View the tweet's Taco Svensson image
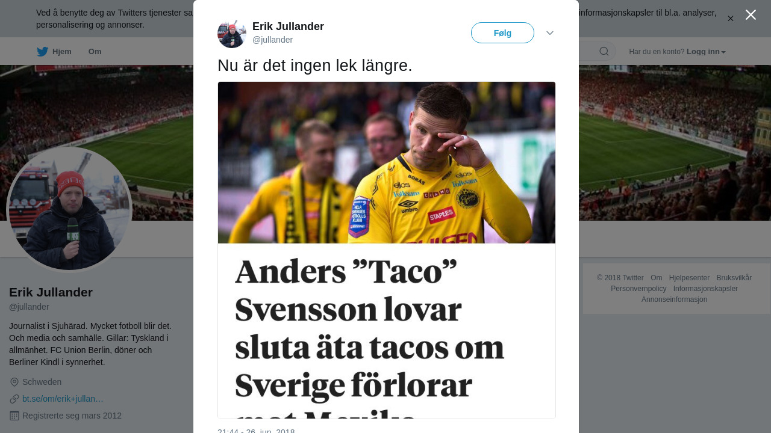Screen dimensions: 771x433 (x=387, y=250)
